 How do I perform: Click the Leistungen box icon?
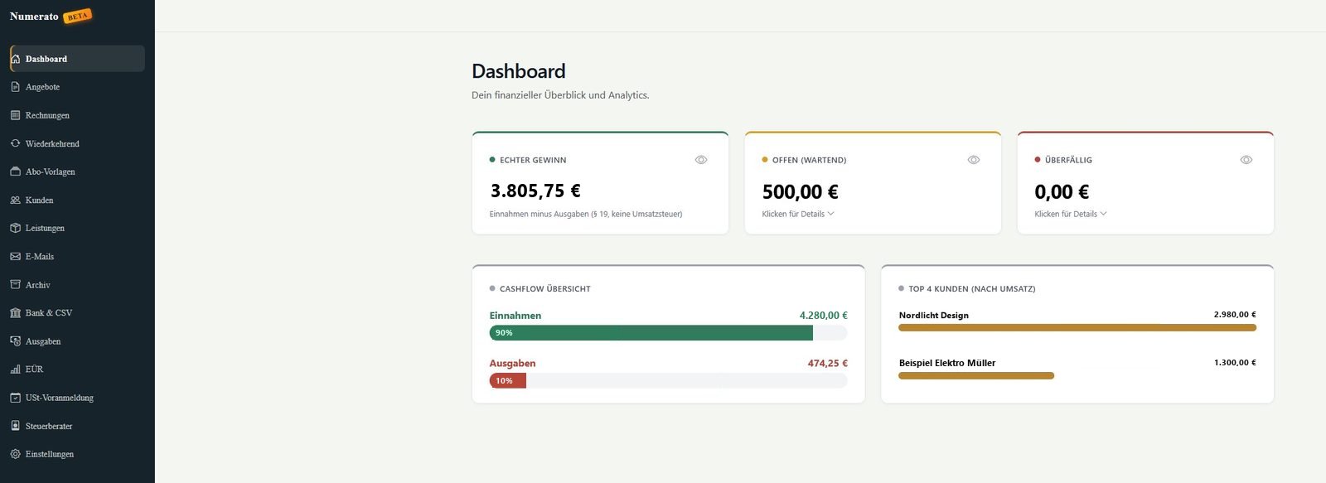coord(15,228)
